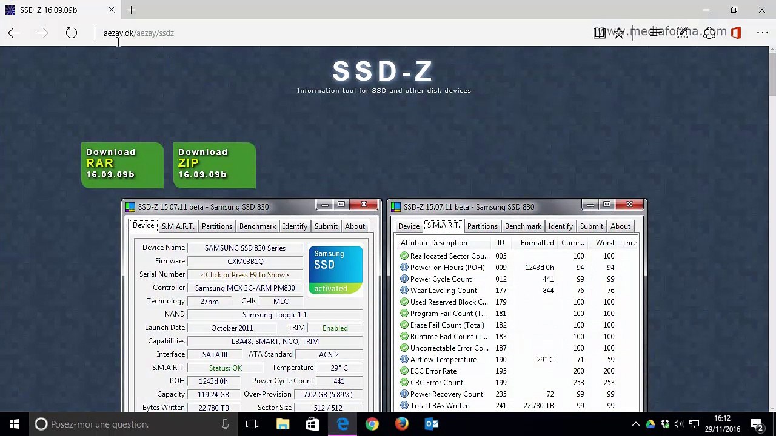The image size is (776, 436).
Task: Open Outlook from taskbar
Action: pos(432,424)
